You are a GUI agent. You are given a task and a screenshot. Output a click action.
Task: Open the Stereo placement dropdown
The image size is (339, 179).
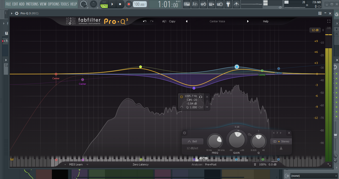point(281,141)
